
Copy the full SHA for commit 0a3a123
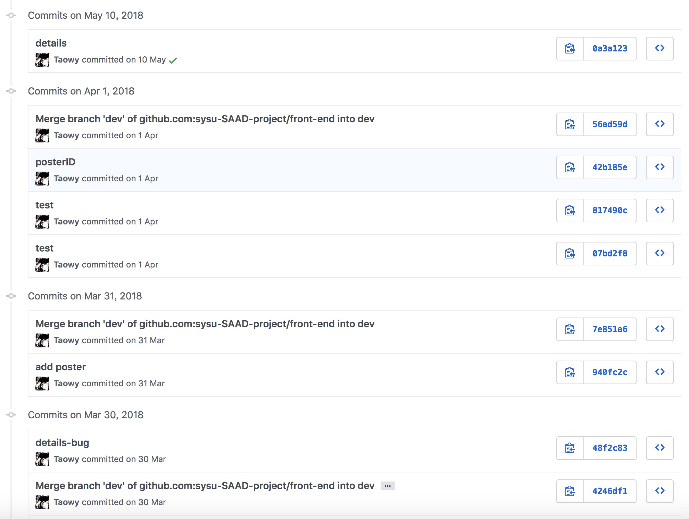[x=570, y=49]
